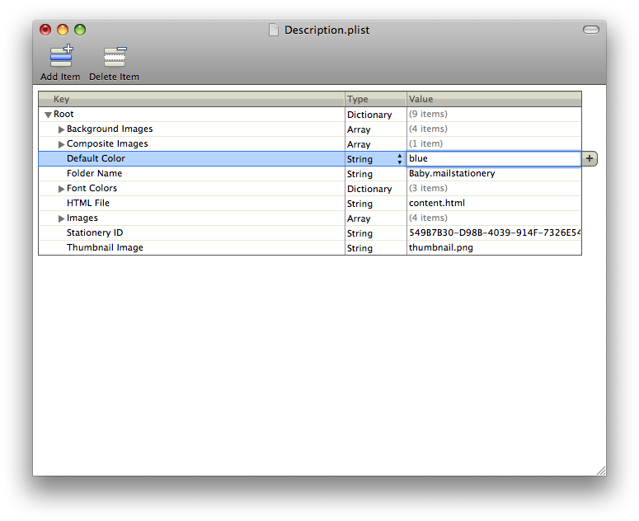This screenshot has height=521, width=639.
Task: Click the Description.plist window title
Action: (x=327, y=31)
